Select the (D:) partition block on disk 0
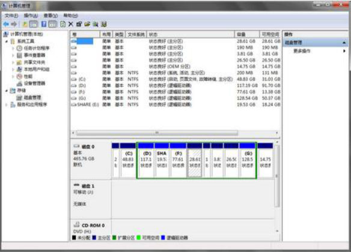This screenshot has height=252, width=351. point(145,160)
